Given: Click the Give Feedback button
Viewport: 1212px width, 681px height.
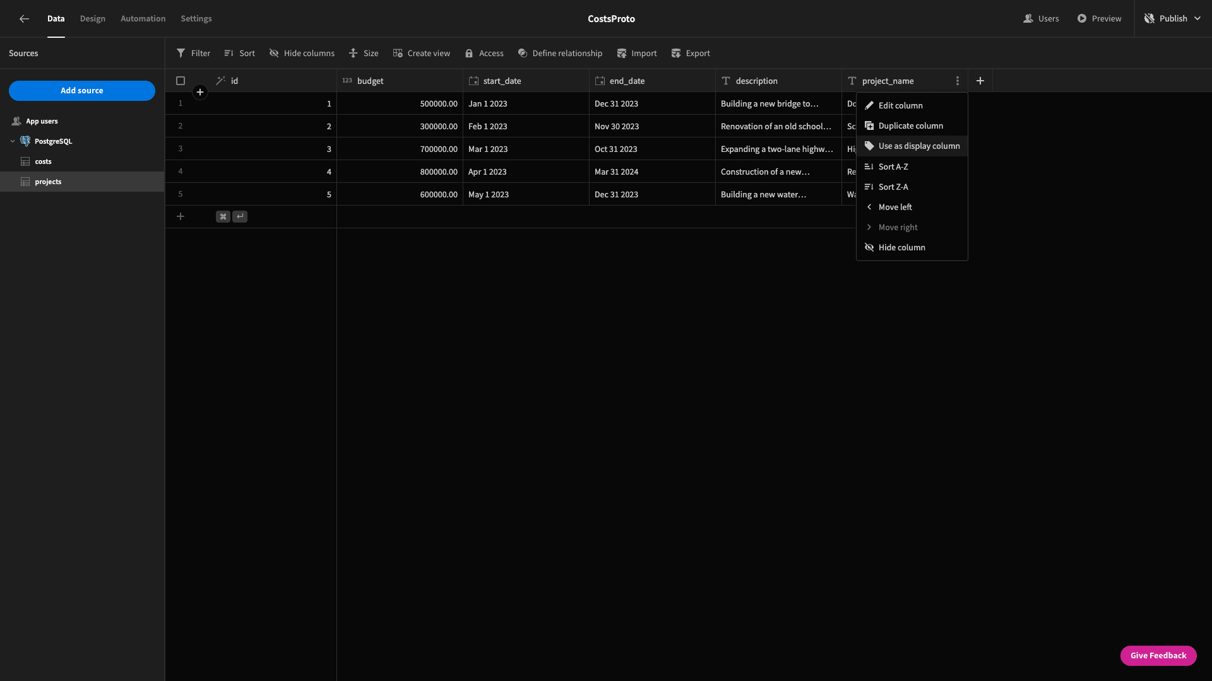Looking at the screenshot, I should 1158,656.
